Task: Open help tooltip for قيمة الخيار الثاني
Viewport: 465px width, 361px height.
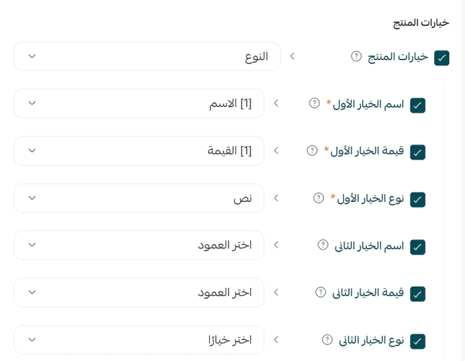Action: pos(320,292)
